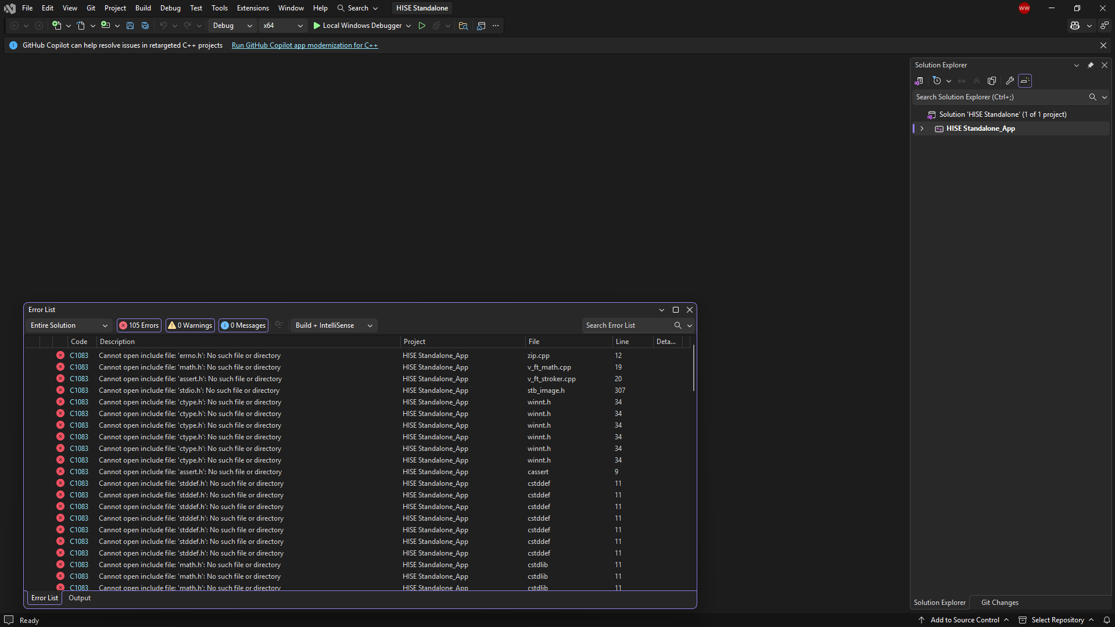Pin the Solution Explorer panel
This screenshot has width=1115, height=627.
[x=1091, y=65]
